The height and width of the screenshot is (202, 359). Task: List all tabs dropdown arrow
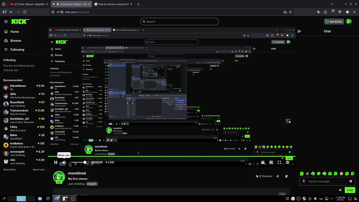pyautogui.click(x=332, y=4)
